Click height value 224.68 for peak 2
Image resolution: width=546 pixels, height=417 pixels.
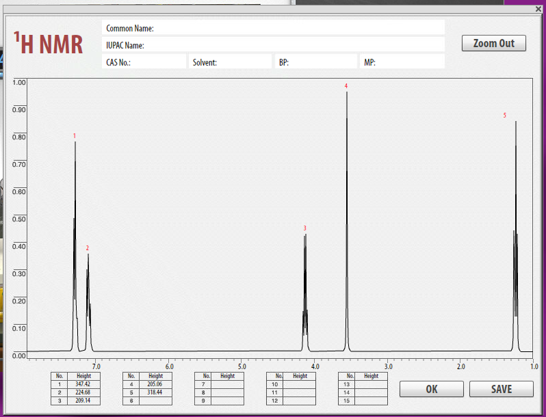[x=83, y=392]
